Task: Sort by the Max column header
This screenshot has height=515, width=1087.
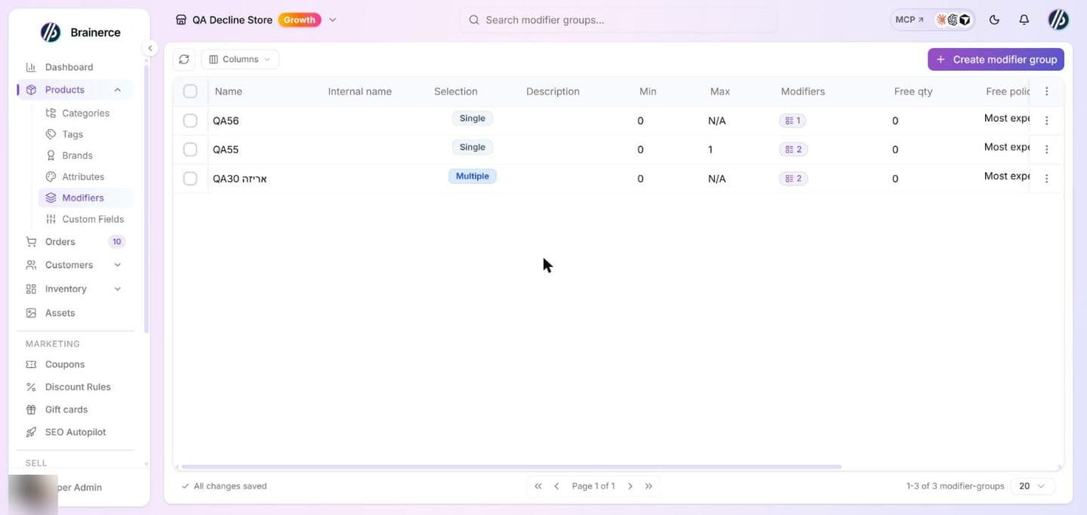Action: (720, 91)
